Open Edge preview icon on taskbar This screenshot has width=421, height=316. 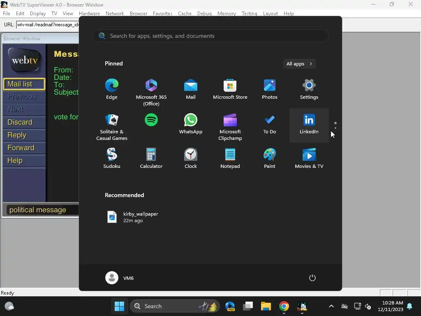[x=230, y=306]
